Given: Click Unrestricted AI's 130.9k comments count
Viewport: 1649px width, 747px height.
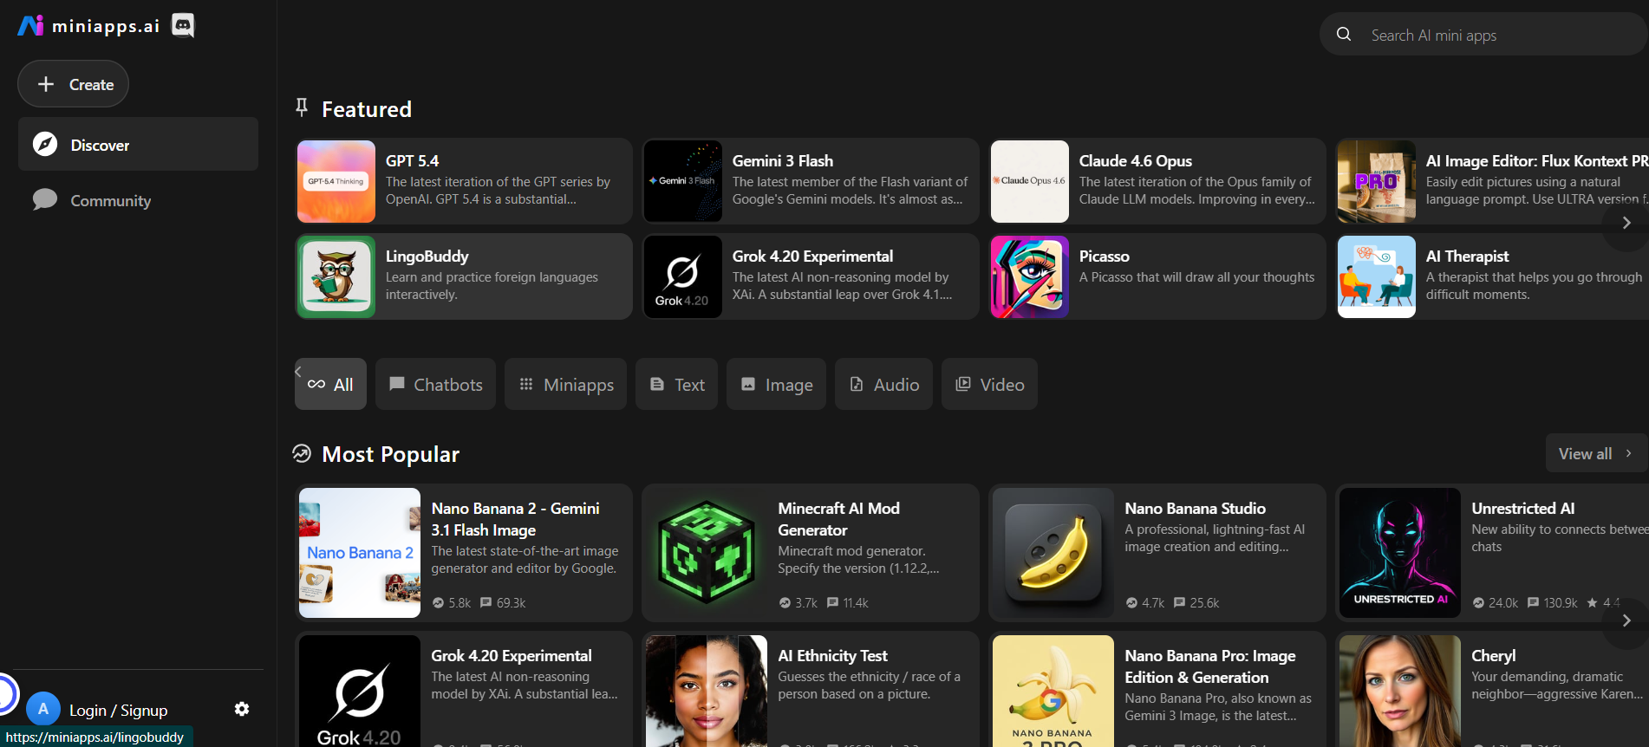Looking at the screenshot, I should click(1553, 603).
